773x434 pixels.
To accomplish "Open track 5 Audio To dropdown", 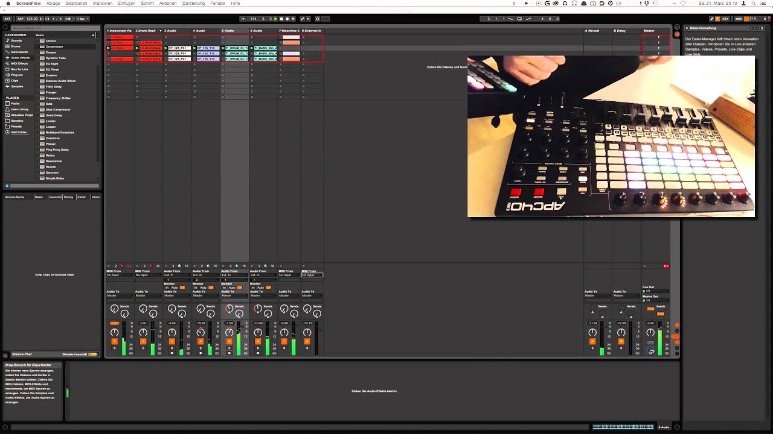I will coord(234,295).
